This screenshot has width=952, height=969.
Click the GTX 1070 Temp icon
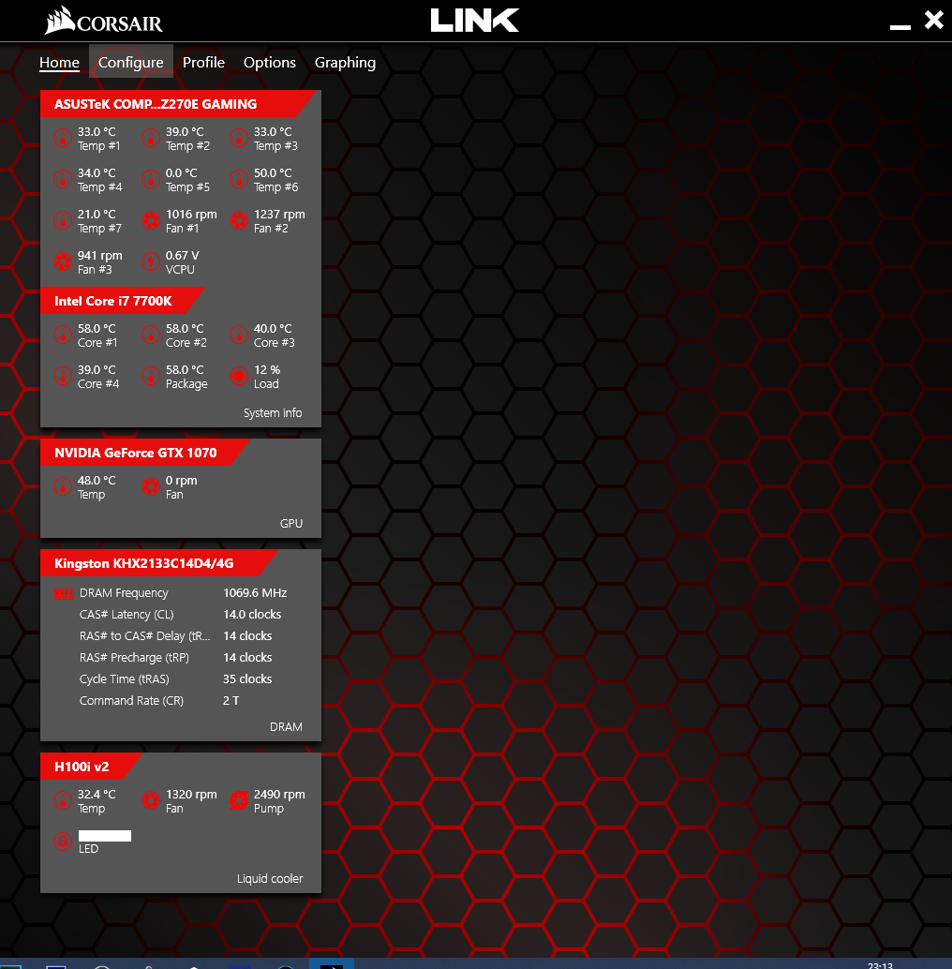click(63, 487)
